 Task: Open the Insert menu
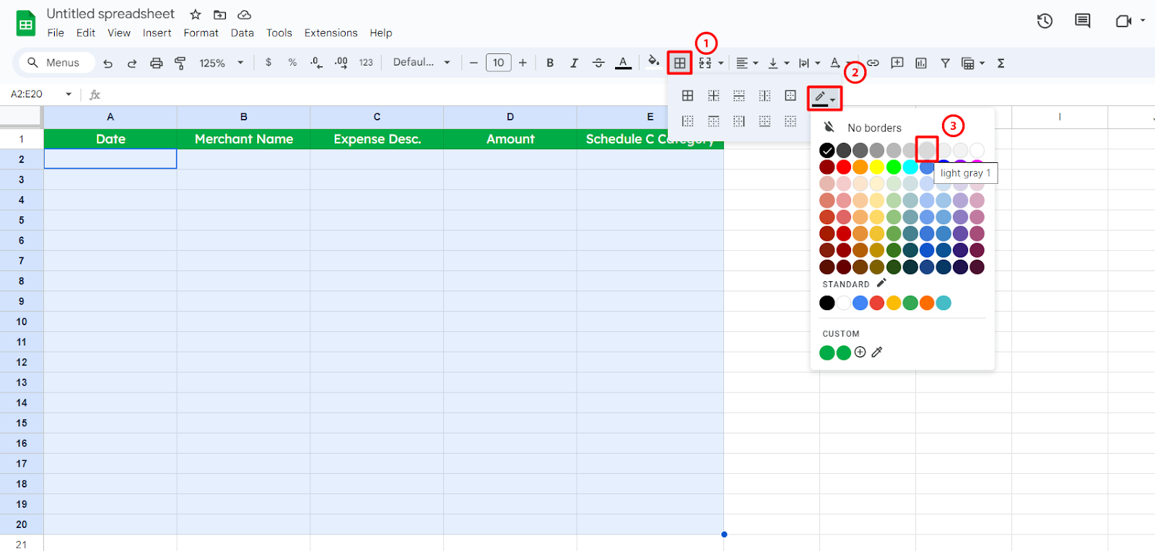click(x=157, y=32)
